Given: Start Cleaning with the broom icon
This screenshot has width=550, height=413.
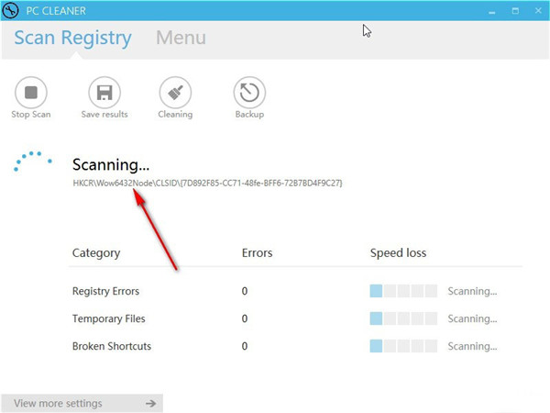Looking at the screenshot, I should point(175,93).
